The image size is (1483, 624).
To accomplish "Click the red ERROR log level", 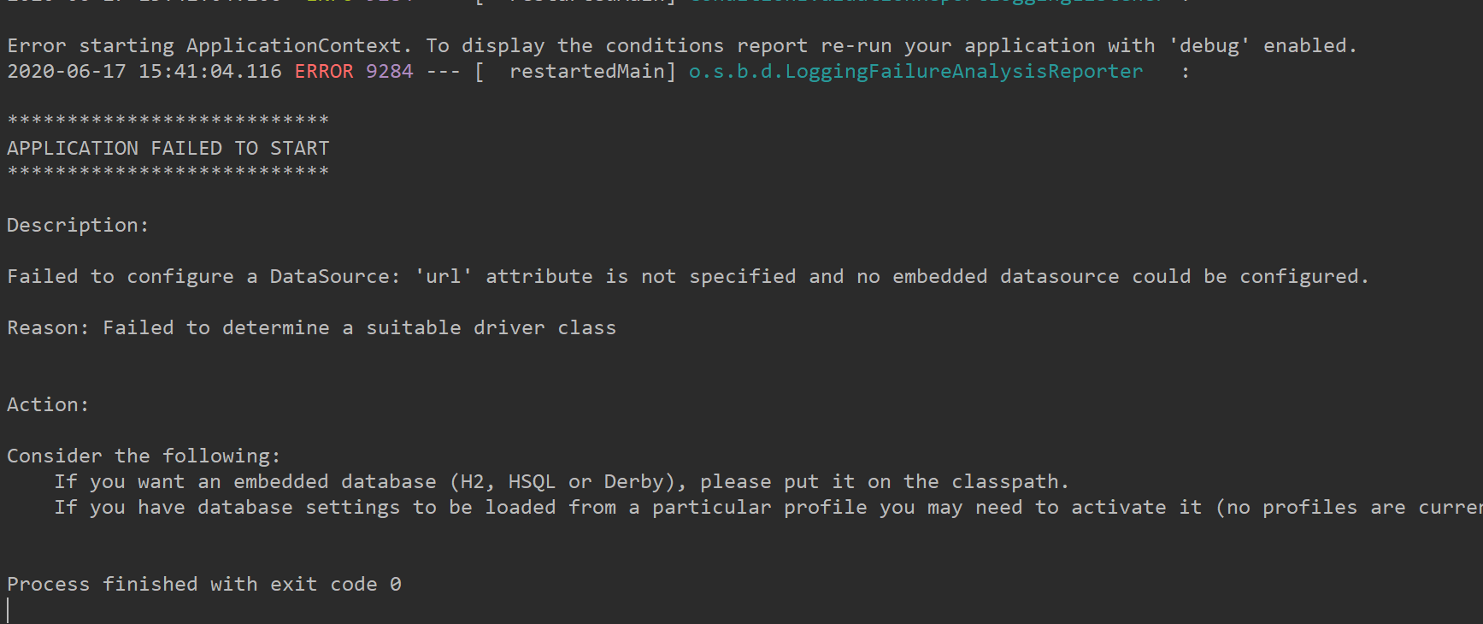I will [324, 72].
